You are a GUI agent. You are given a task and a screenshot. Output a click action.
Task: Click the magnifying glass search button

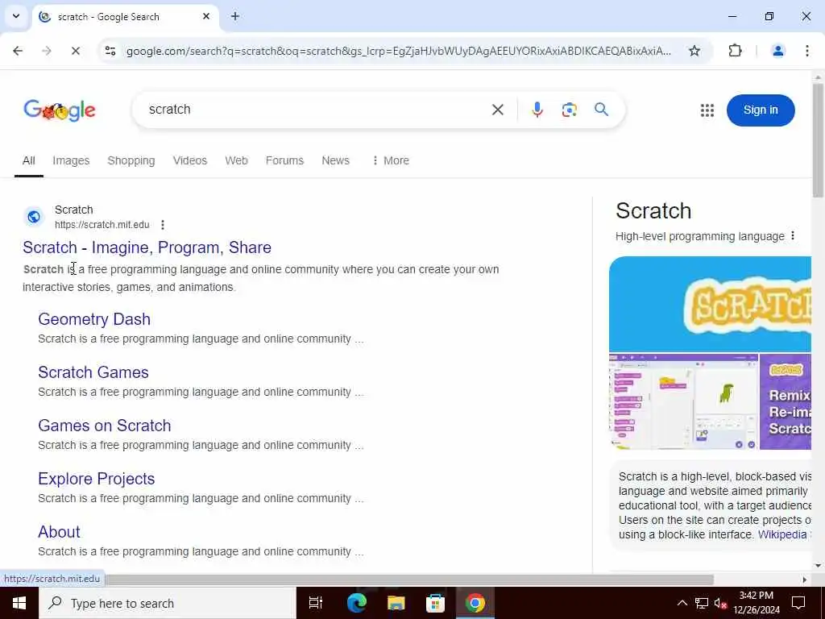pos(601,110)
